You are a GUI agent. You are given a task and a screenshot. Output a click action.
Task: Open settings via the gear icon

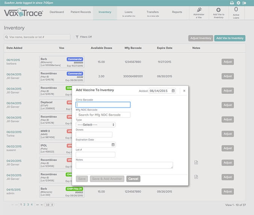click(x=239, y=3)
